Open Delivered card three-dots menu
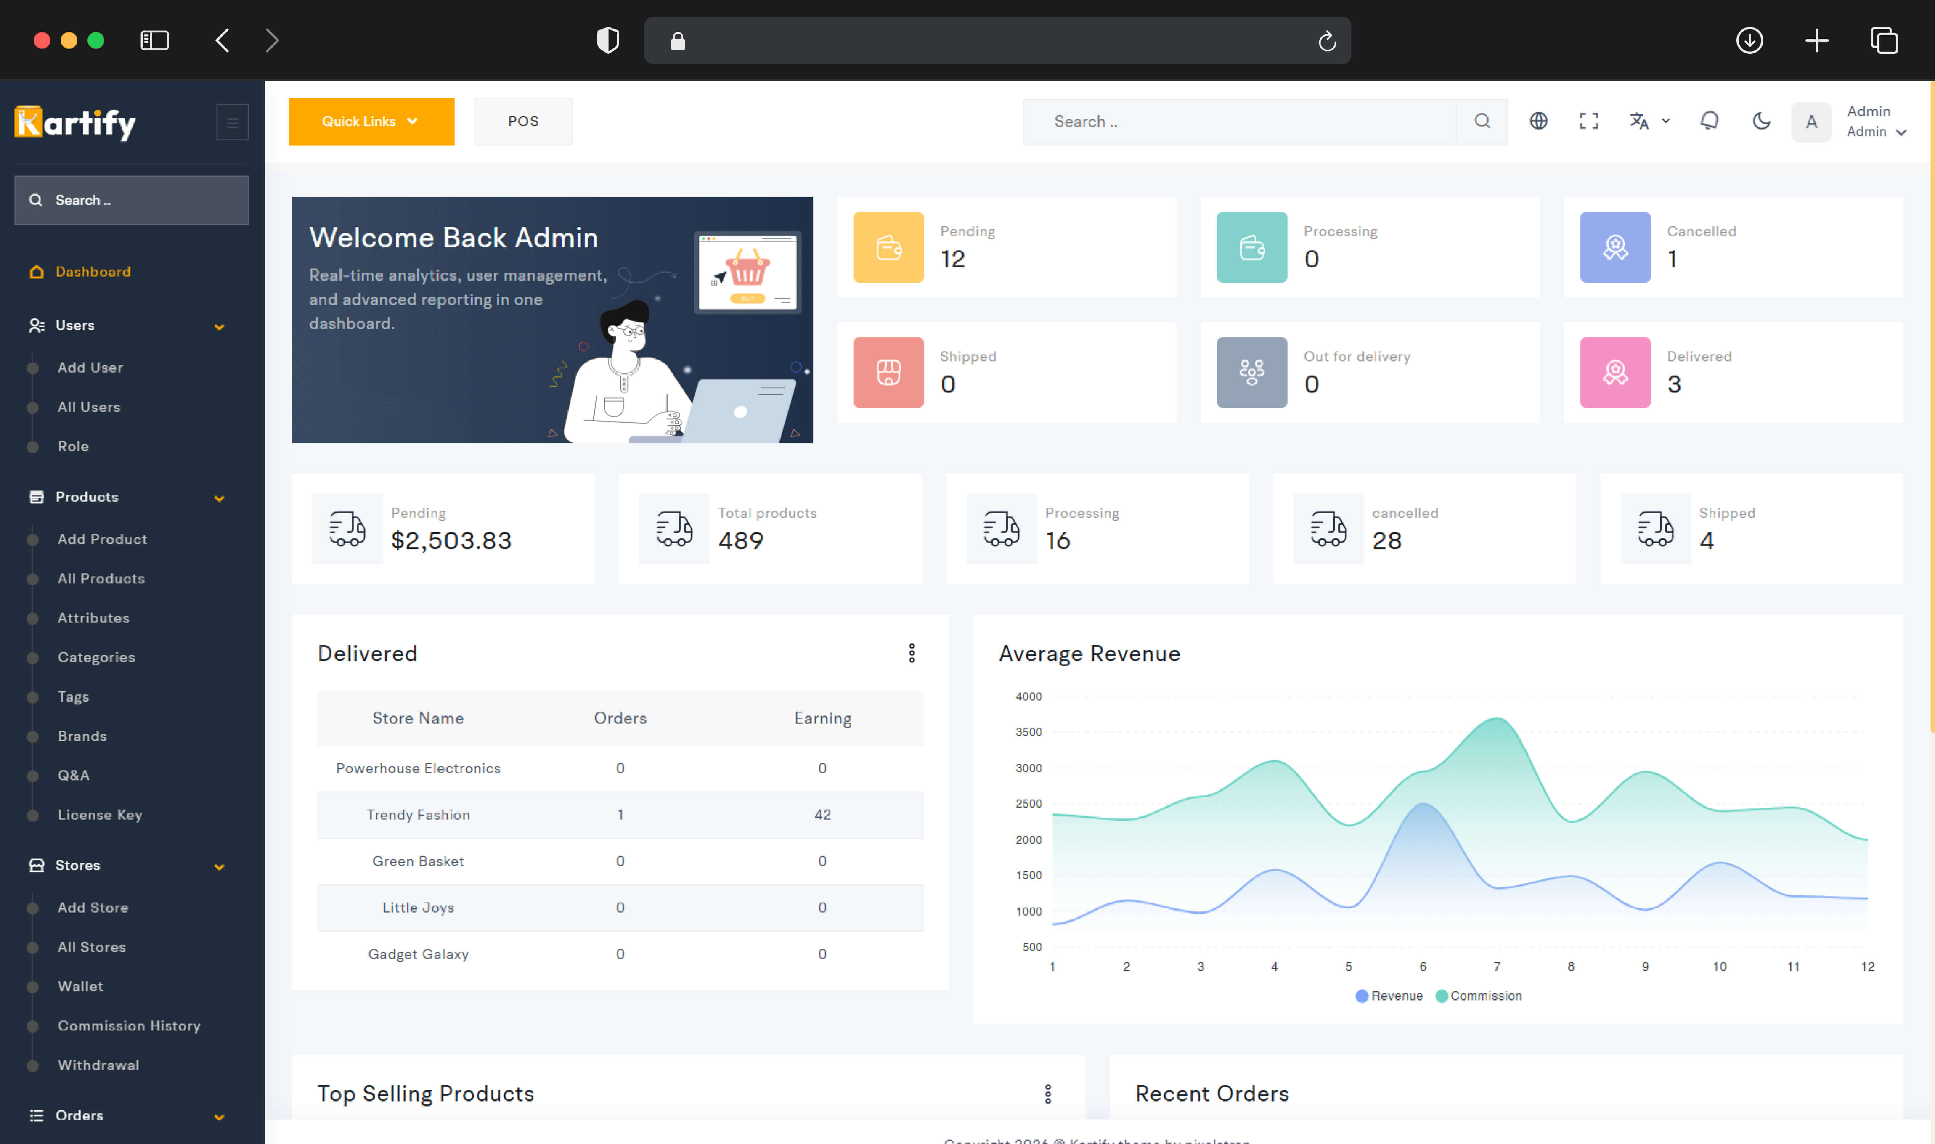The width and height of the screenshot is (1935, 1144). [911, 654]
